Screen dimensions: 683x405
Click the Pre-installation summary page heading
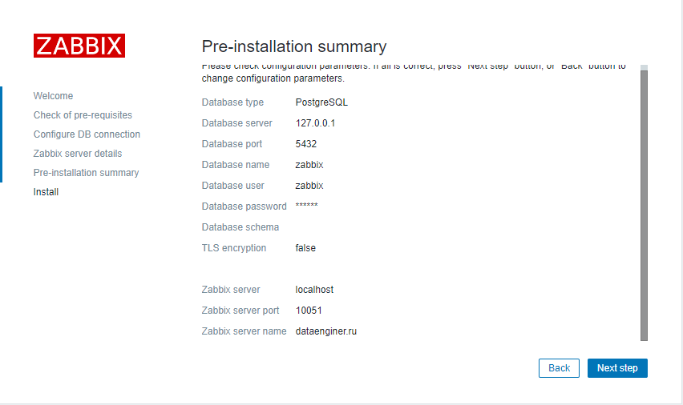[x=293, y=46]
